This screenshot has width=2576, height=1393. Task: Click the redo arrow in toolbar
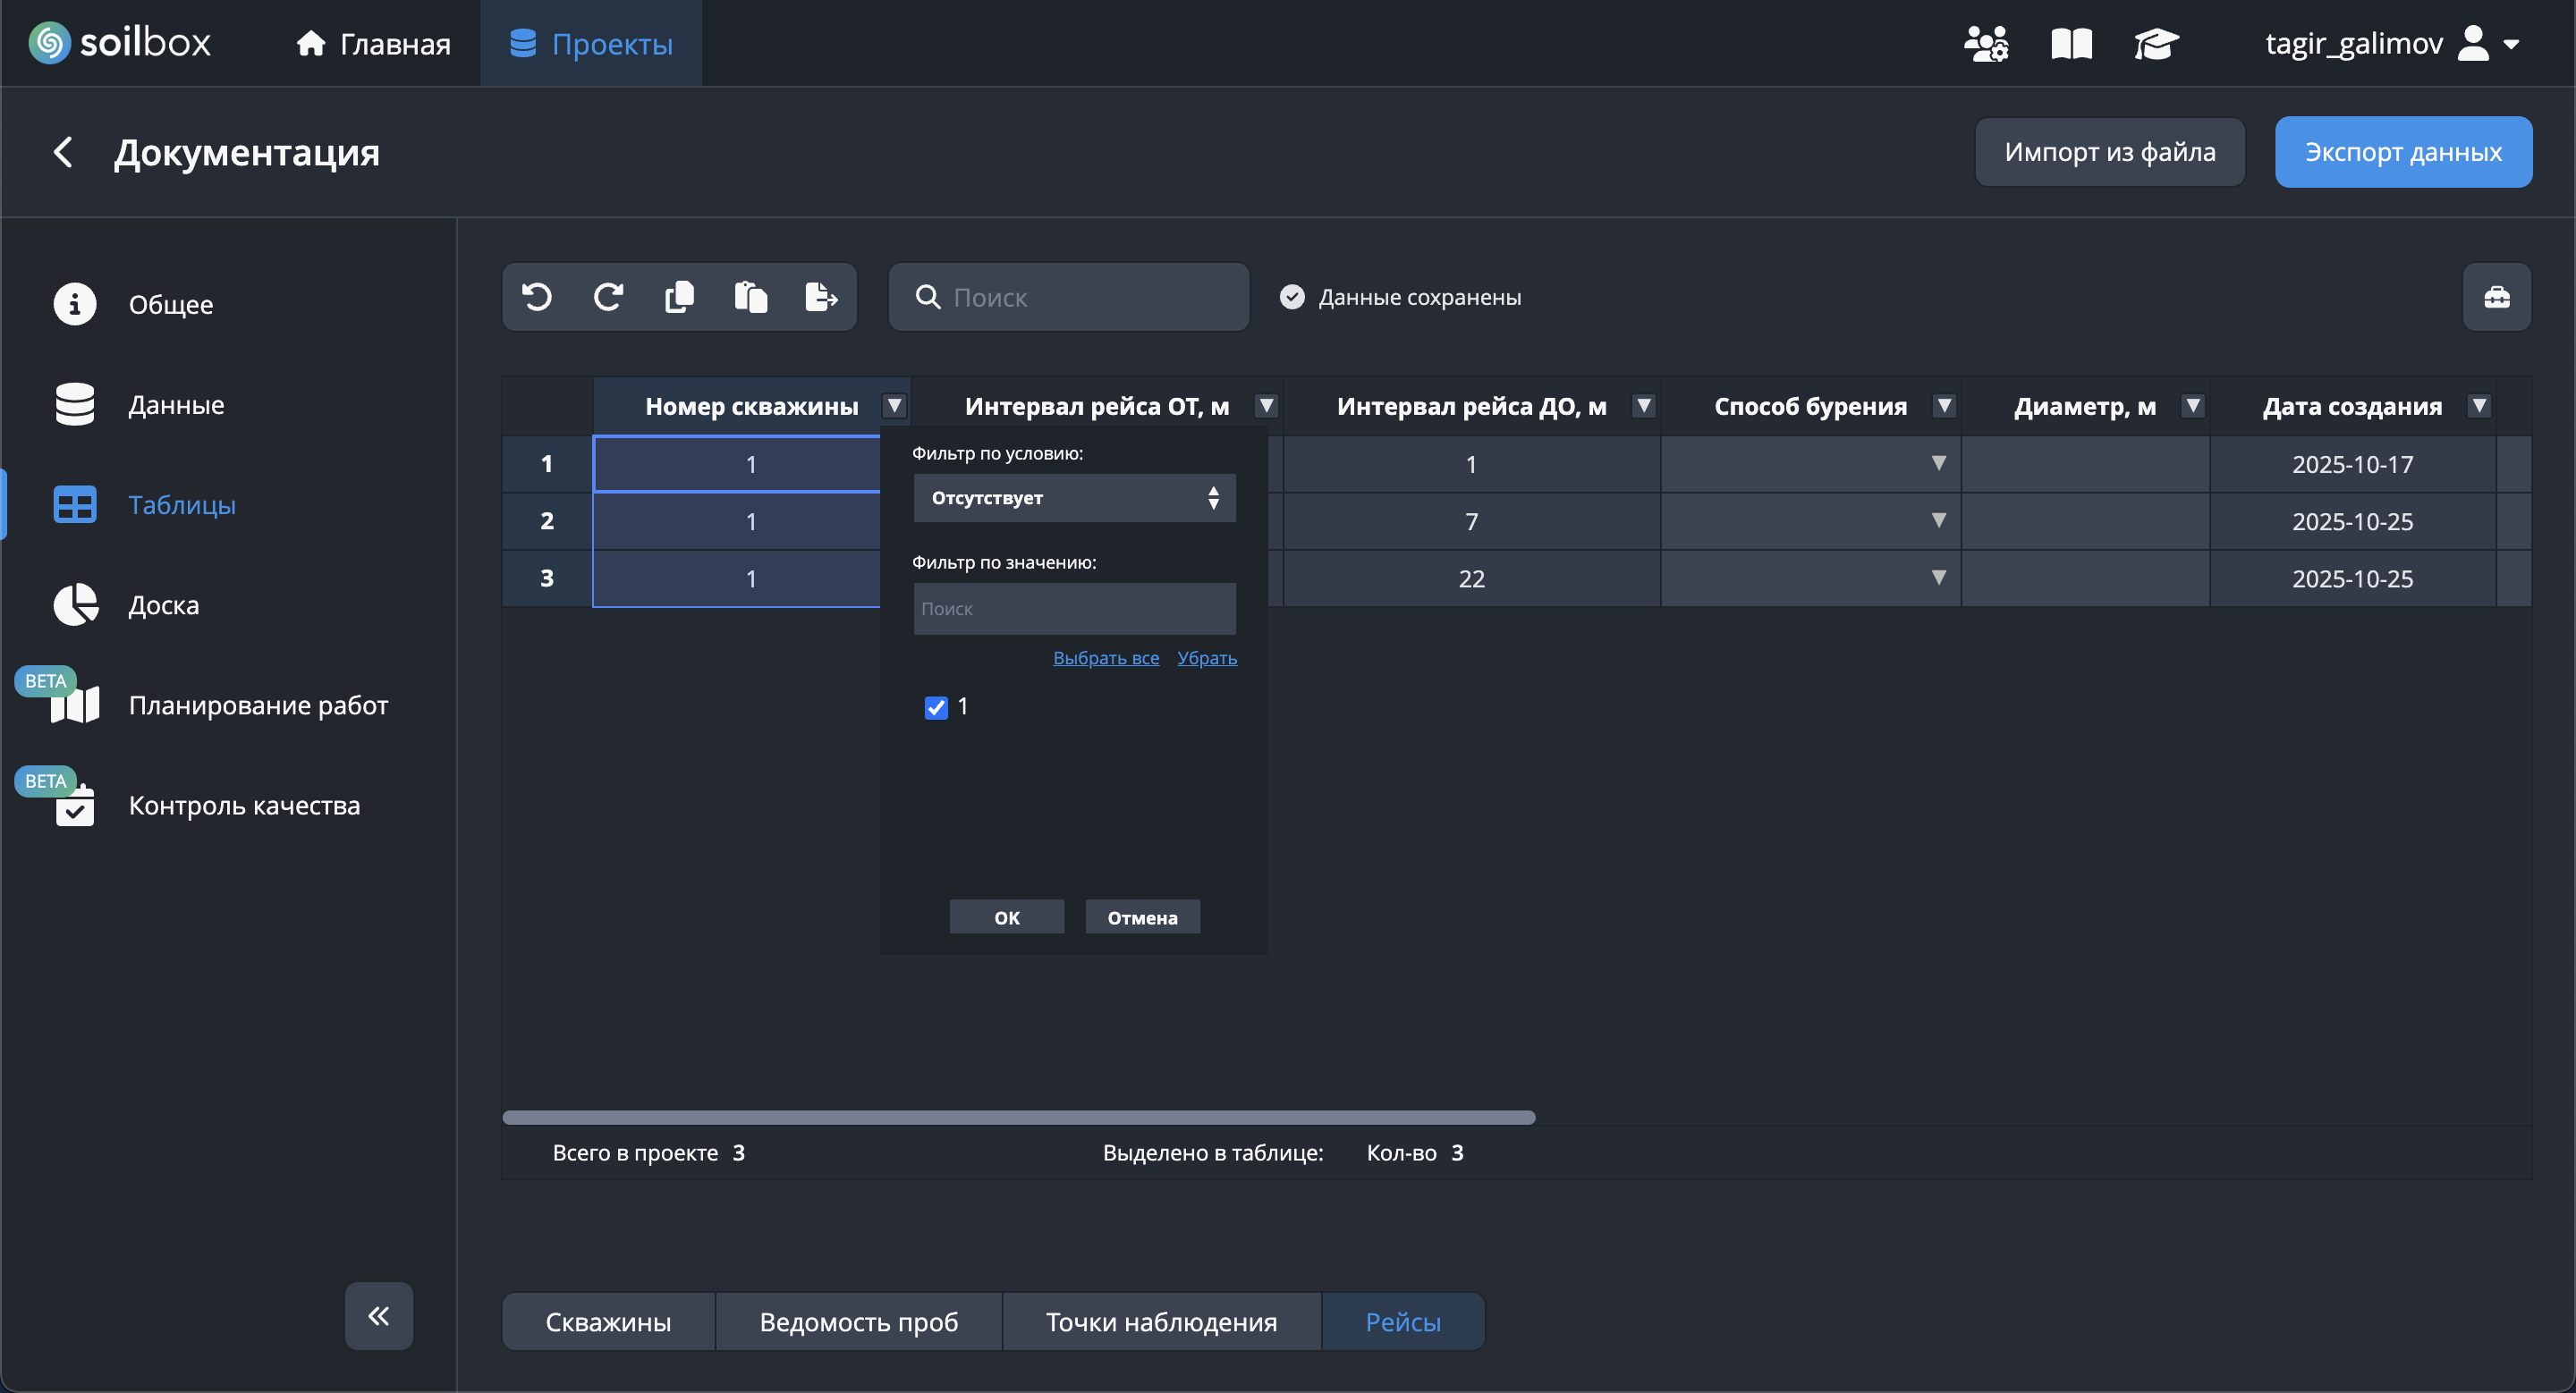(608, 297)
